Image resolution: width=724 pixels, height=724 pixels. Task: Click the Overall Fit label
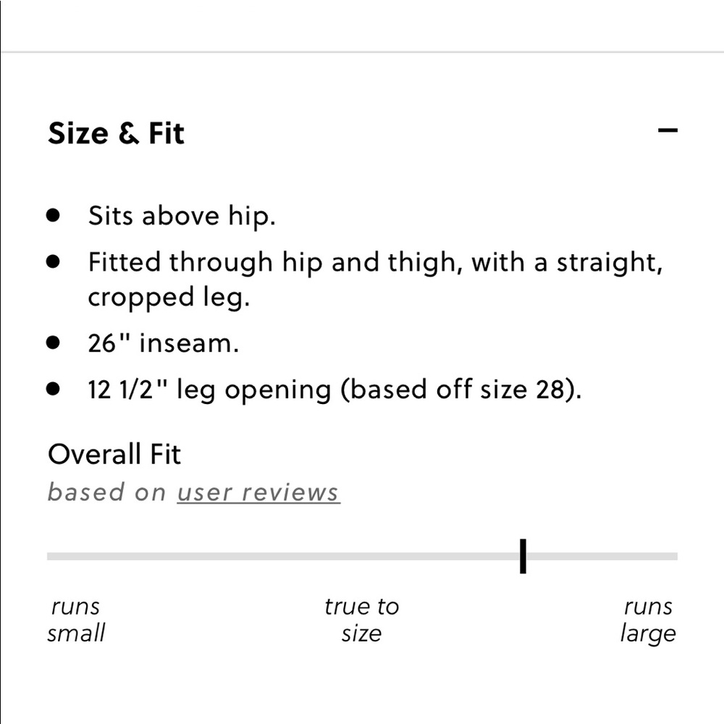(114, 455)
